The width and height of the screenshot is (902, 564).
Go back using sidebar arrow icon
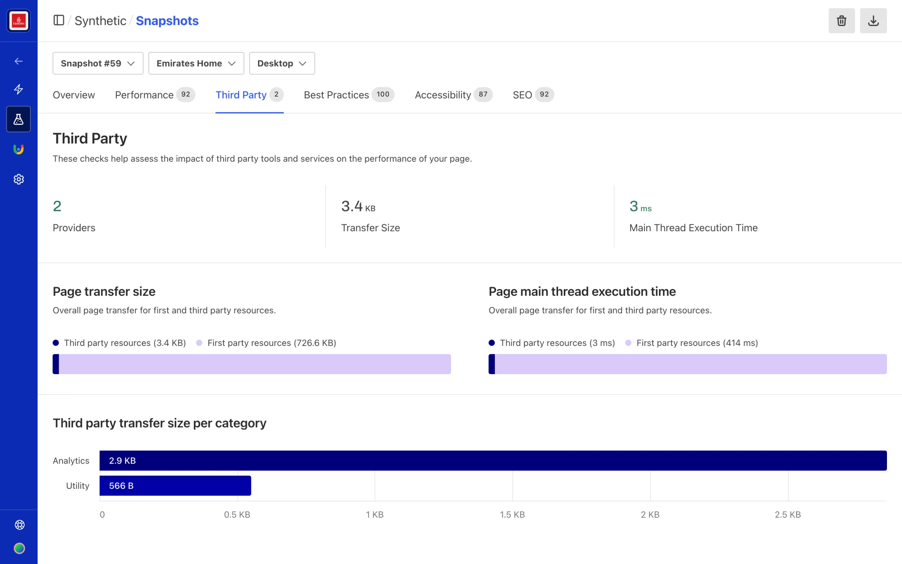[x=18, y=61]
